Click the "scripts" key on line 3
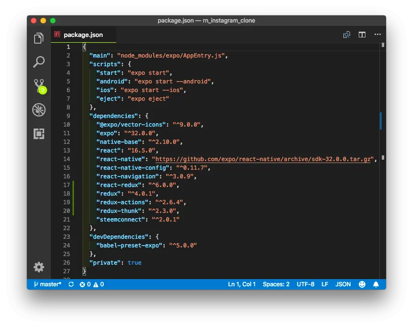Viewport: 413px width, 328px height. point(105,64)
